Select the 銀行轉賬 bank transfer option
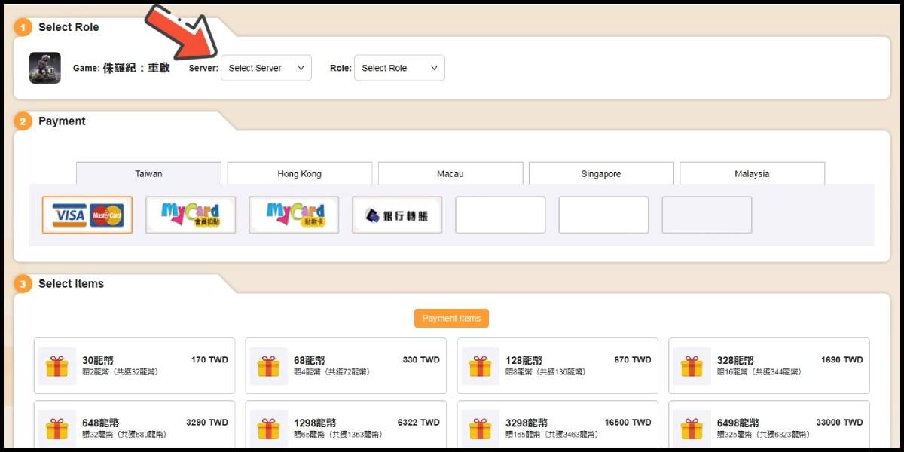The width and height of the screenshot is (904, 452). (x=397, y=215)
